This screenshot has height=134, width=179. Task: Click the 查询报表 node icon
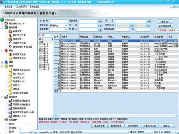tap(6, 97)
